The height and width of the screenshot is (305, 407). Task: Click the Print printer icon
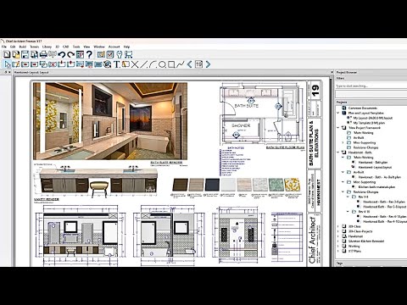(43, 54)
